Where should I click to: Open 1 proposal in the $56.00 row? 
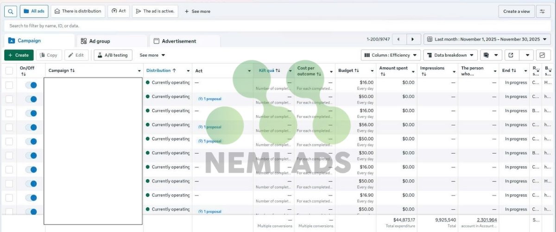[210, 127]
